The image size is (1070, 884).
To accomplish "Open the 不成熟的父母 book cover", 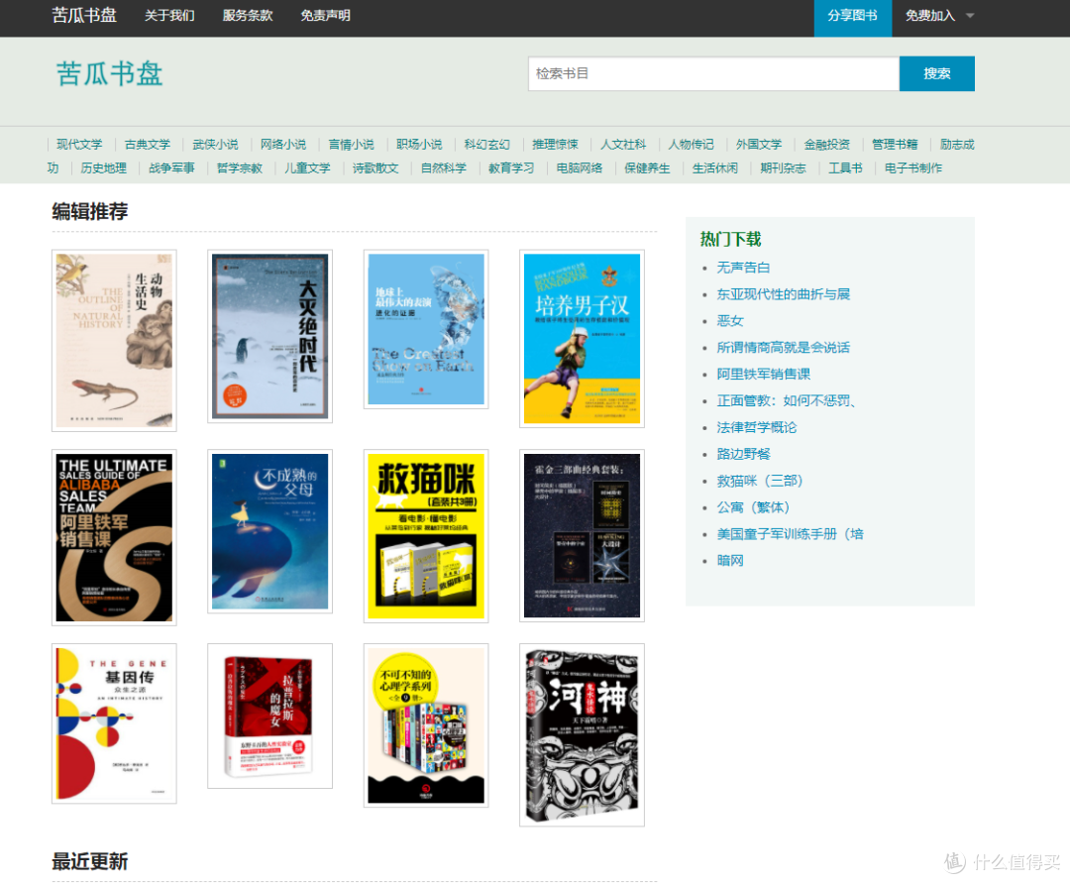I will click(x=269, y=531).
